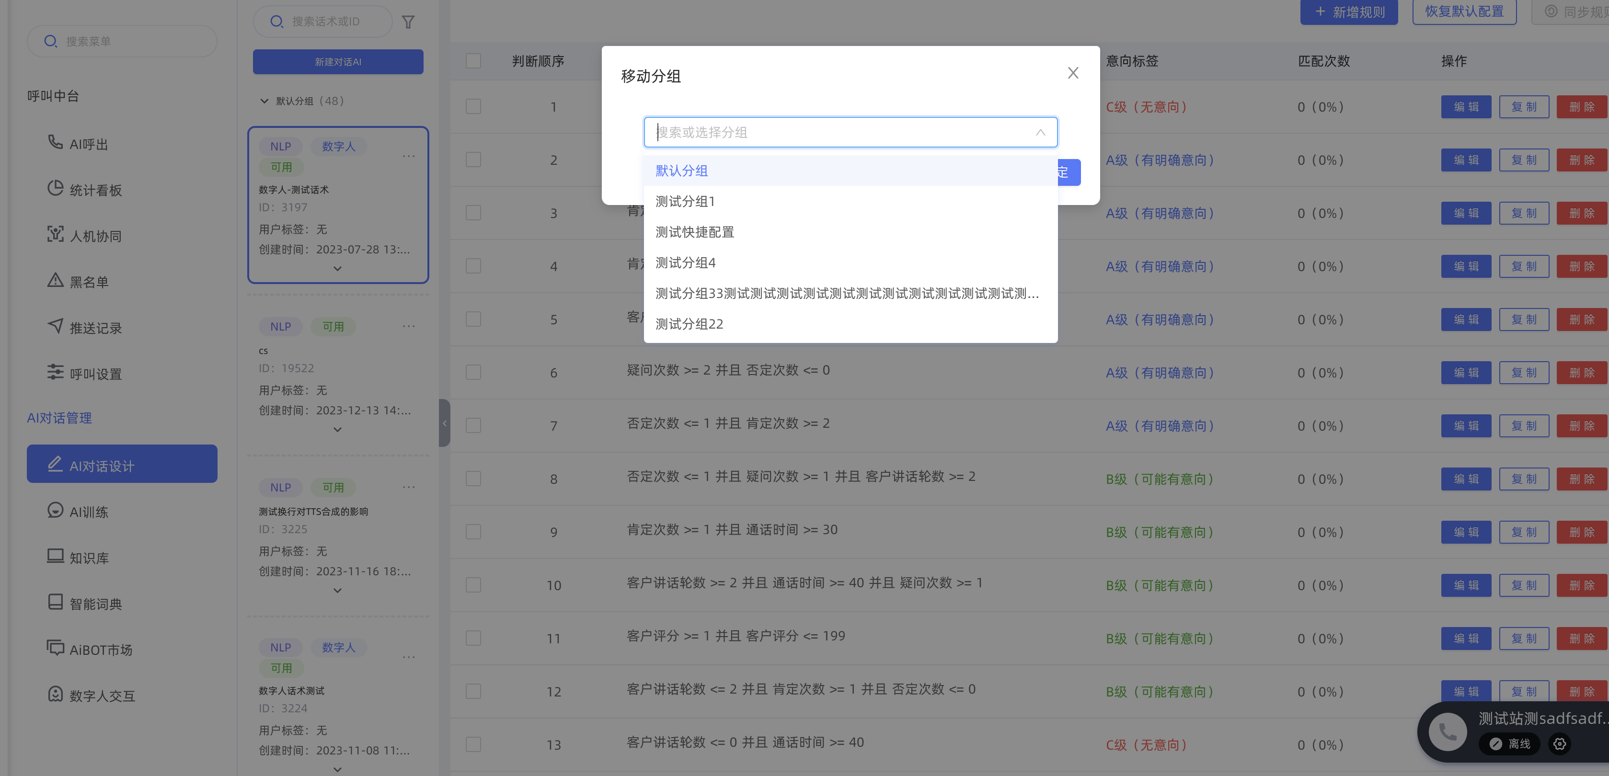The width and height of the screenshot is (1609, 776).
Task: Check the row 8 checkbox
Action: [473, 479]
